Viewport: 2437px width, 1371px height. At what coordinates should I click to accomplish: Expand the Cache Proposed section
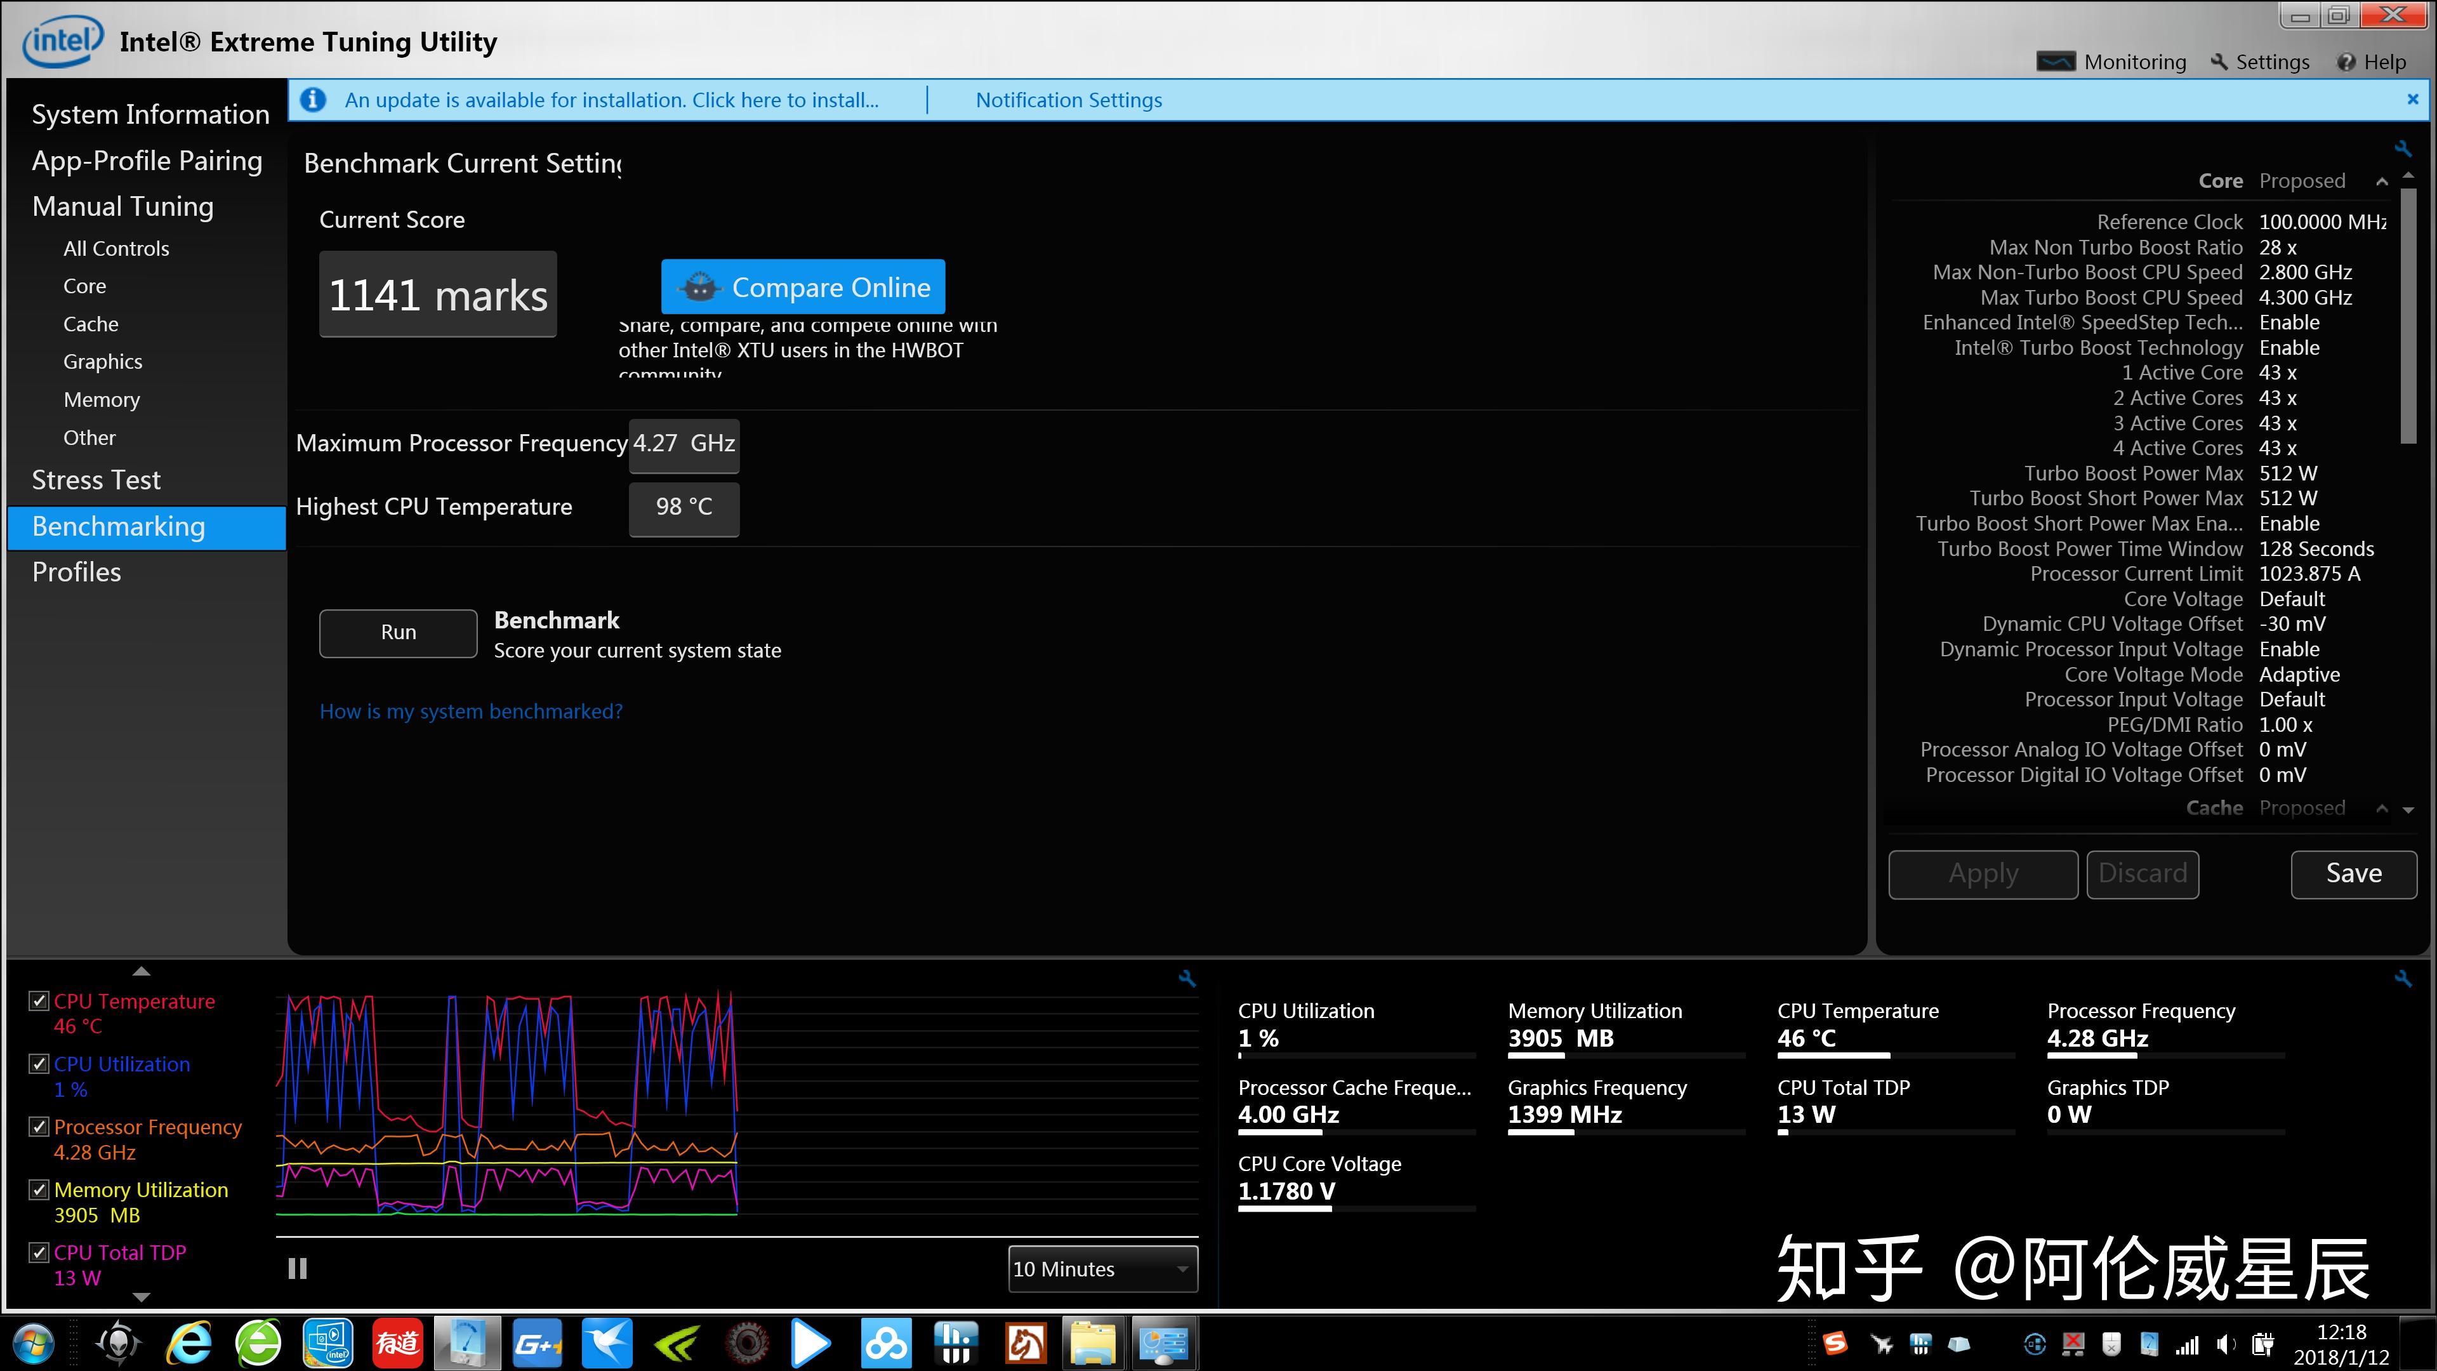coord(2381,809)
